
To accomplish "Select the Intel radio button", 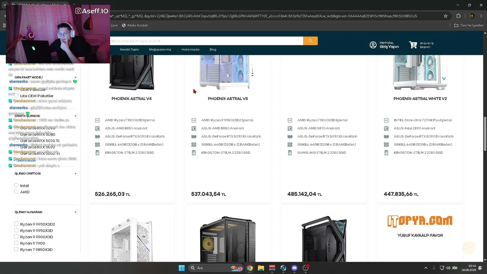I will coord(16,185).
